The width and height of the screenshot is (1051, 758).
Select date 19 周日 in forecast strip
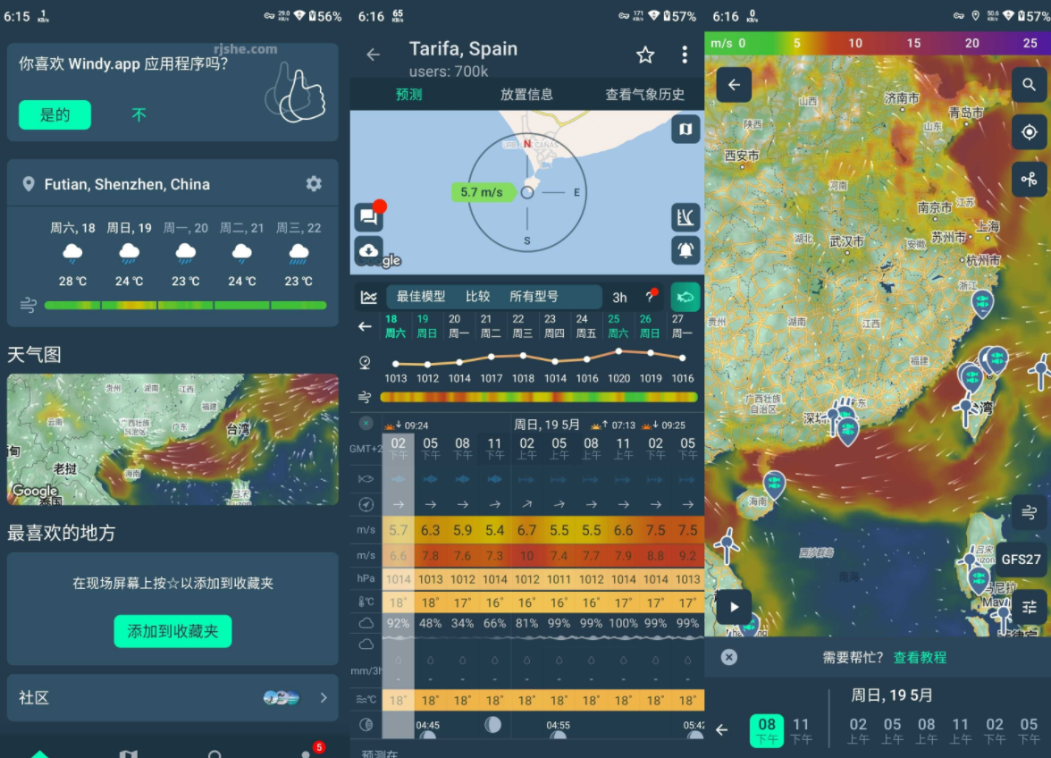(x=426, y=326)
